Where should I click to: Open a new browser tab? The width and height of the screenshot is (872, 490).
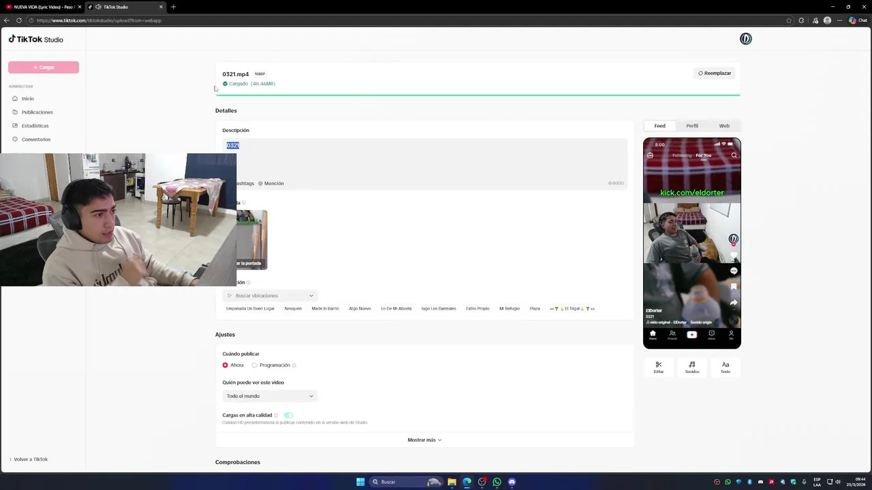pyautogui.click(x=173, y=7)
